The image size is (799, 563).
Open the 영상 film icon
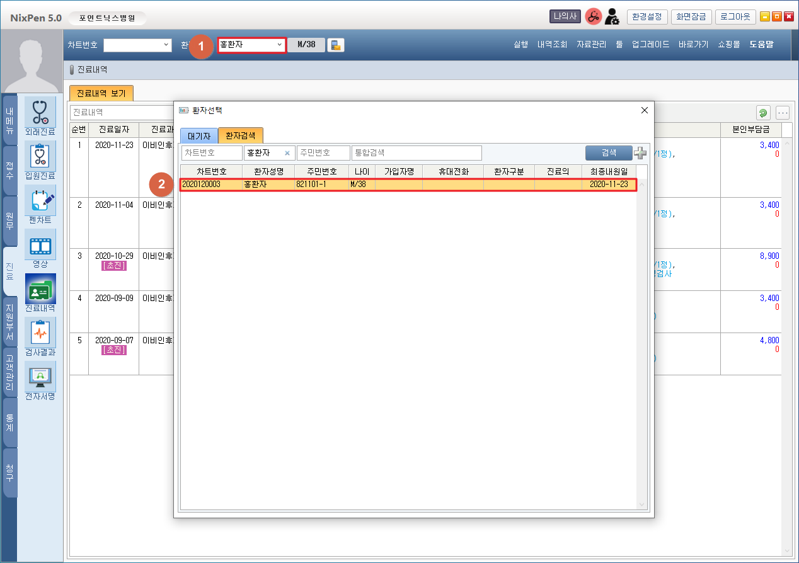pyautogui.click(x=40, y=244)
